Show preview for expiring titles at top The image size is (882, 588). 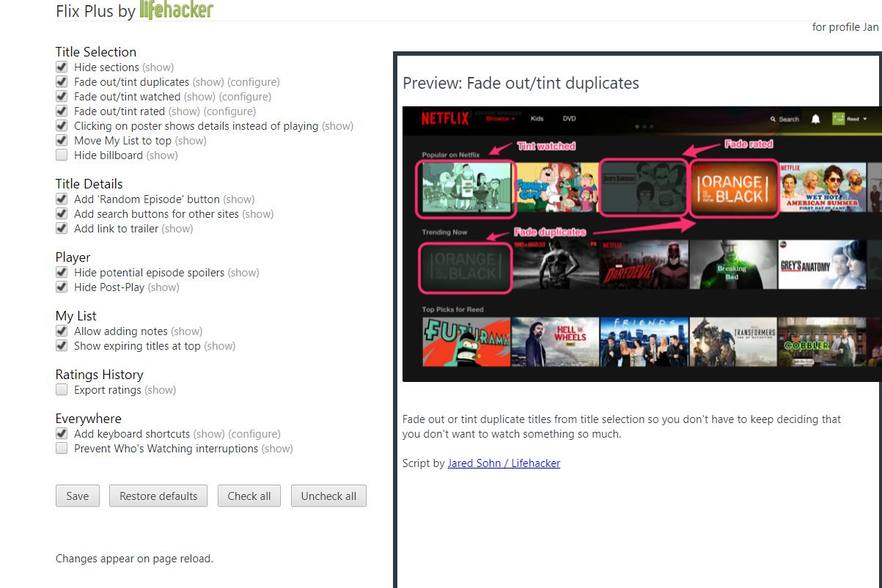click(220, 346)
